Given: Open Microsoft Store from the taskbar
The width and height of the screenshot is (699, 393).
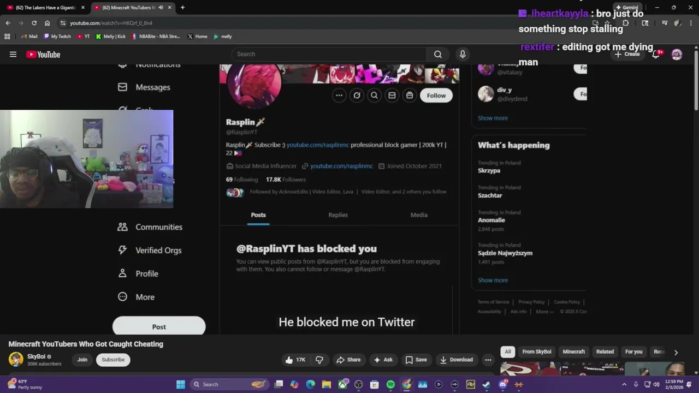Looking at the screenshot, I should tap(375, 384).
